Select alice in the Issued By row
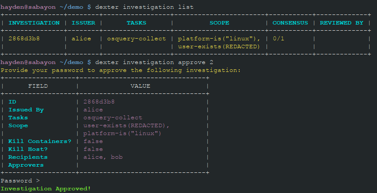The image size is (377, 193). point(93,110)
